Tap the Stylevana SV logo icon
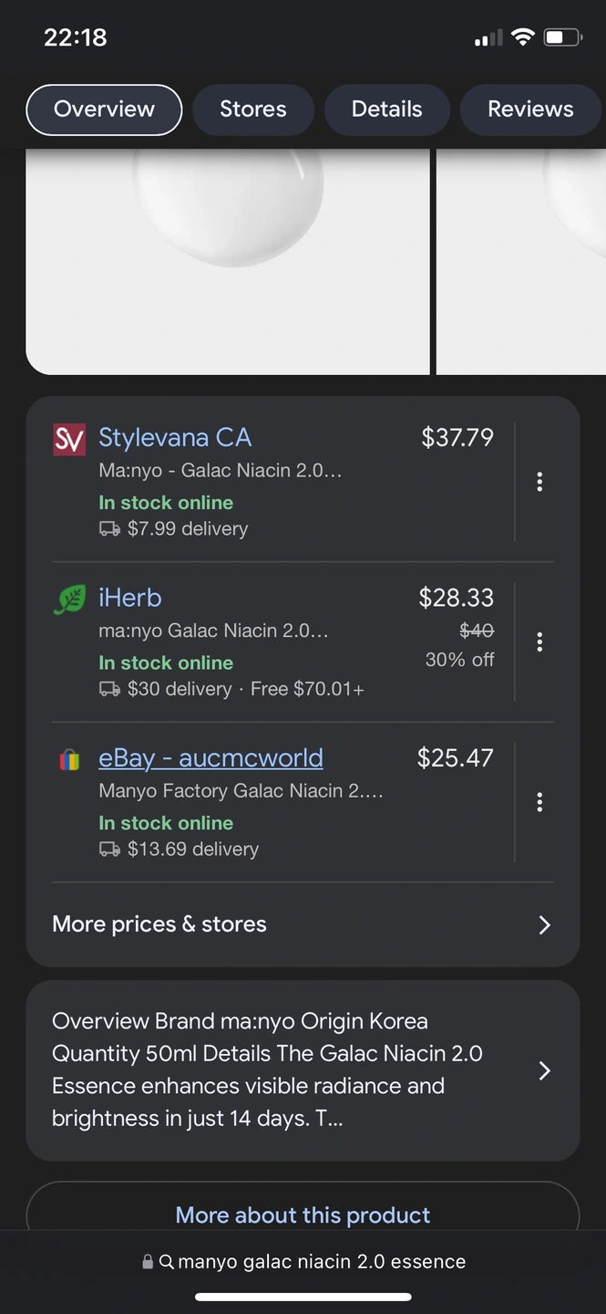 [69, 439]
